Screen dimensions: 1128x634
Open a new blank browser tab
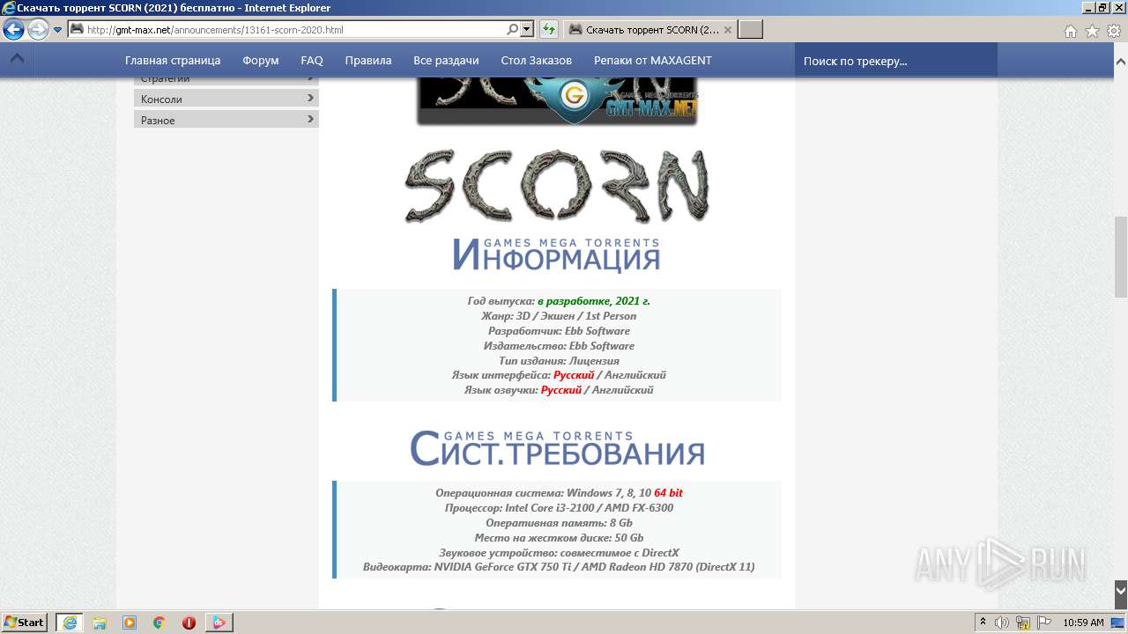(750, 30)
